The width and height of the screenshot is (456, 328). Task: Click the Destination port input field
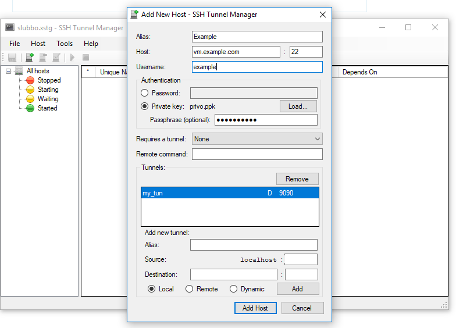click(x=301, y=274)
